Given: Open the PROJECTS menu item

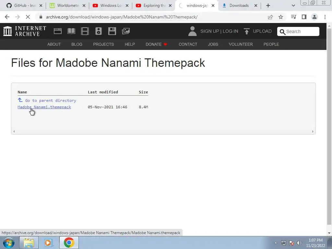Looking at the screenshot, I should coord(103,44).
